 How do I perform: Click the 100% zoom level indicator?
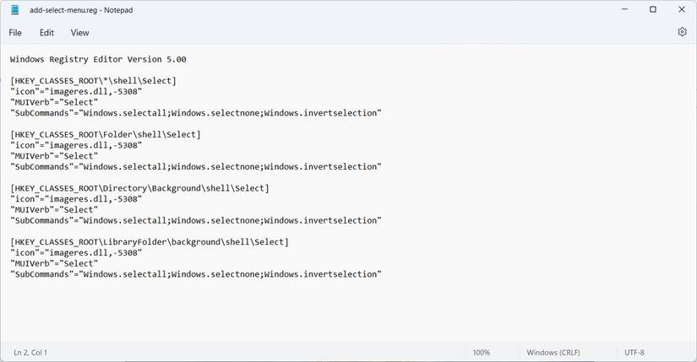coord(481,352)
